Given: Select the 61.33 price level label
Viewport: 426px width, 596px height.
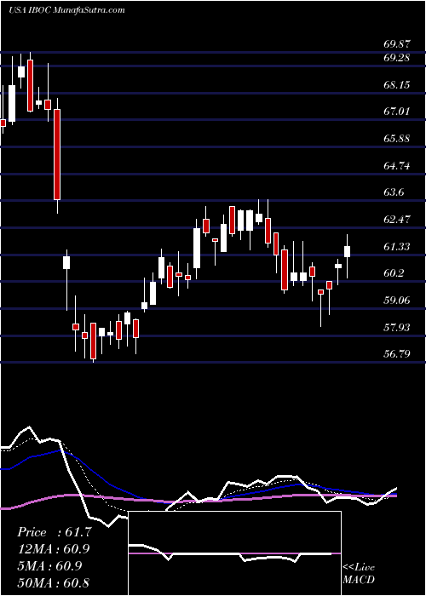Looking at the screenshot, I should [x=397, y=247].
